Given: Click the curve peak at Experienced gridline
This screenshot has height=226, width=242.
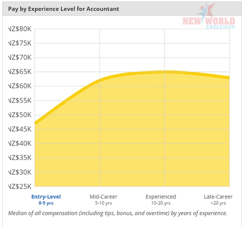Looking at the screenshot, I should click(x=165, y=72).
